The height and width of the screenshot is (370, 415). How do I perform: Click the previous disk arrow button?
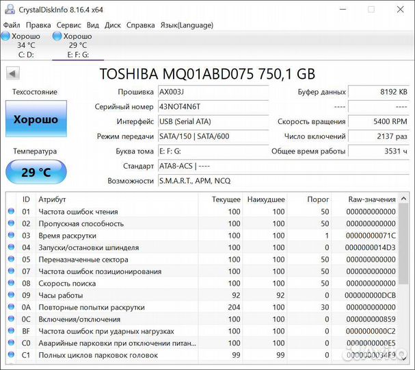coord(13,73)
